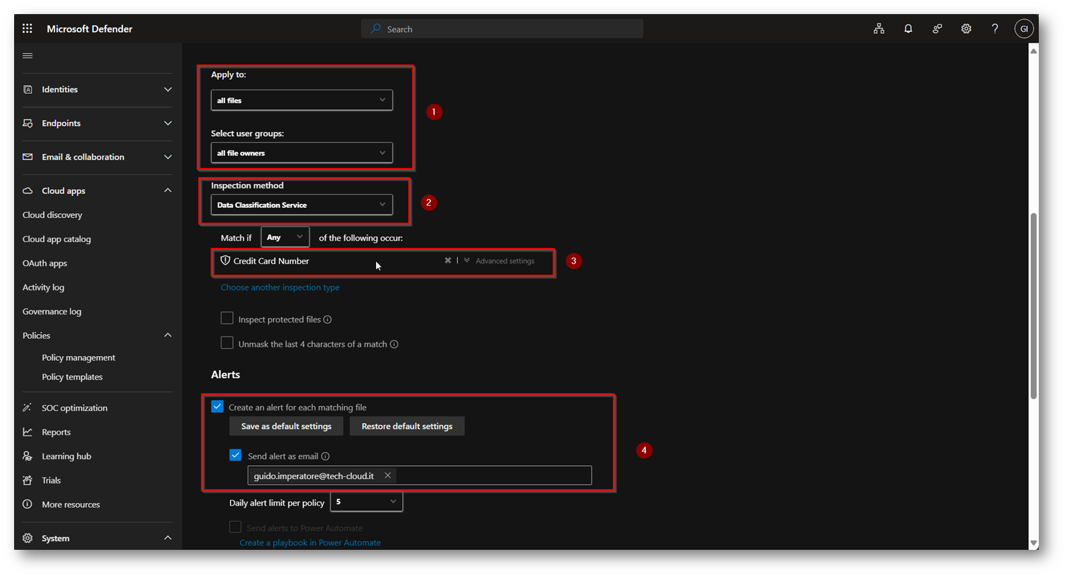Open the feedback community icon
This screenshot has width=1067, height=578.
click(x=937, y=29)
